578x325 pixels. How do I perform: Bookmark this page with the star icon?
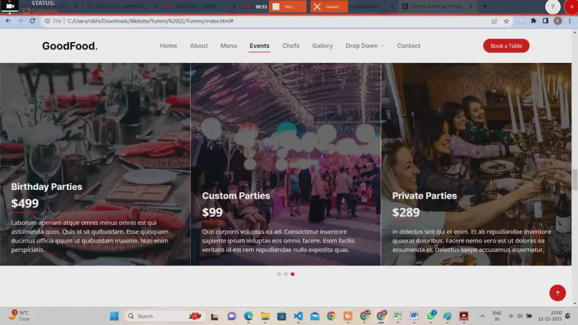pyautogui.click(x=506, y=21)
